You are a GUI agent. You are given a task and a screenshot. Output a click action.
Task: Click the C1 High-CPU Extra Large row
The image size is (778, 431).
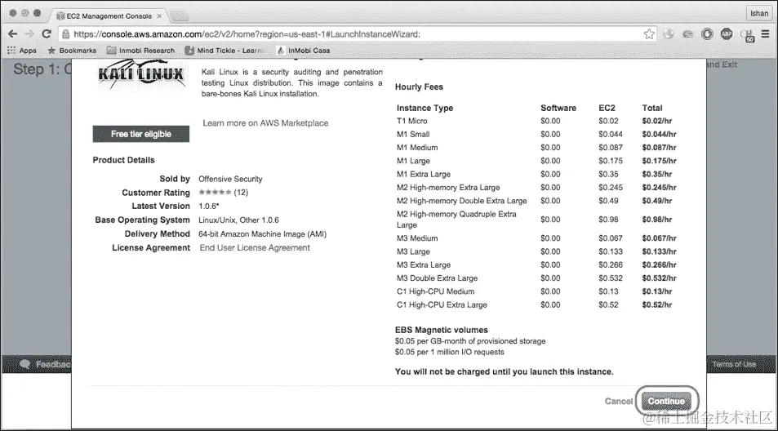536,305
